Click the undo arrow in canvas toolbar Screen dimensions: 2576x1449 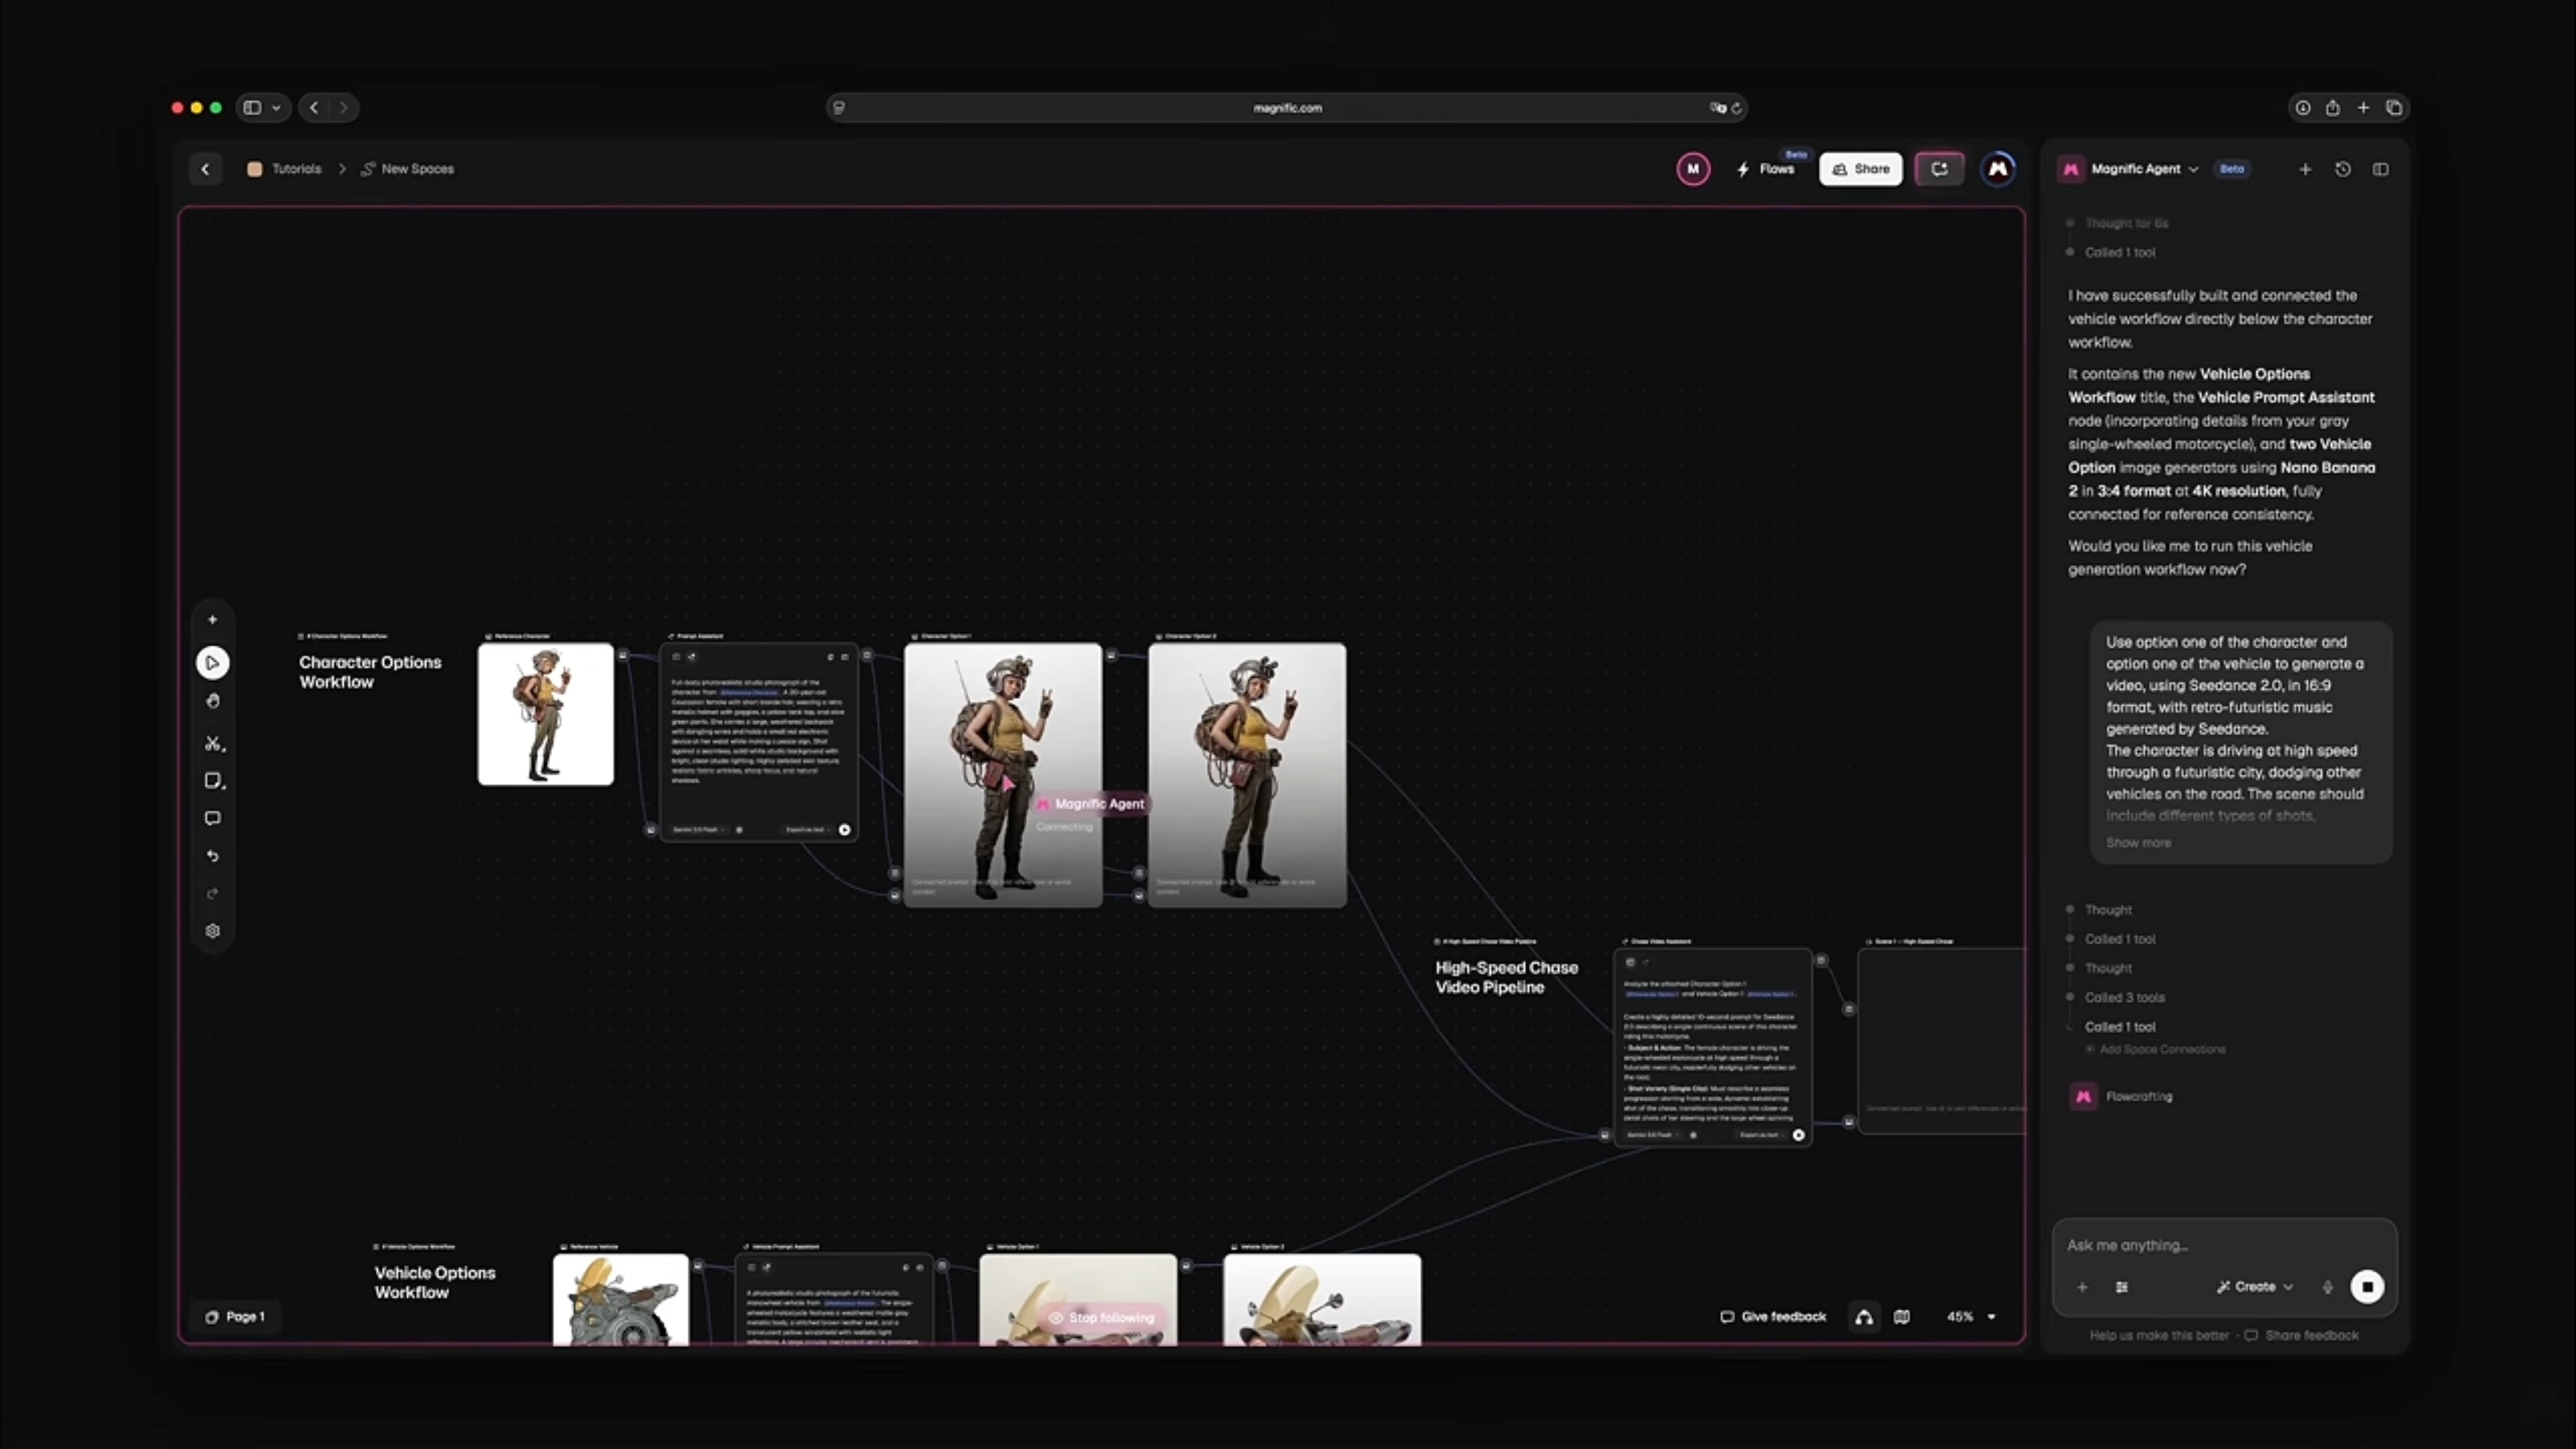[212, 856]
